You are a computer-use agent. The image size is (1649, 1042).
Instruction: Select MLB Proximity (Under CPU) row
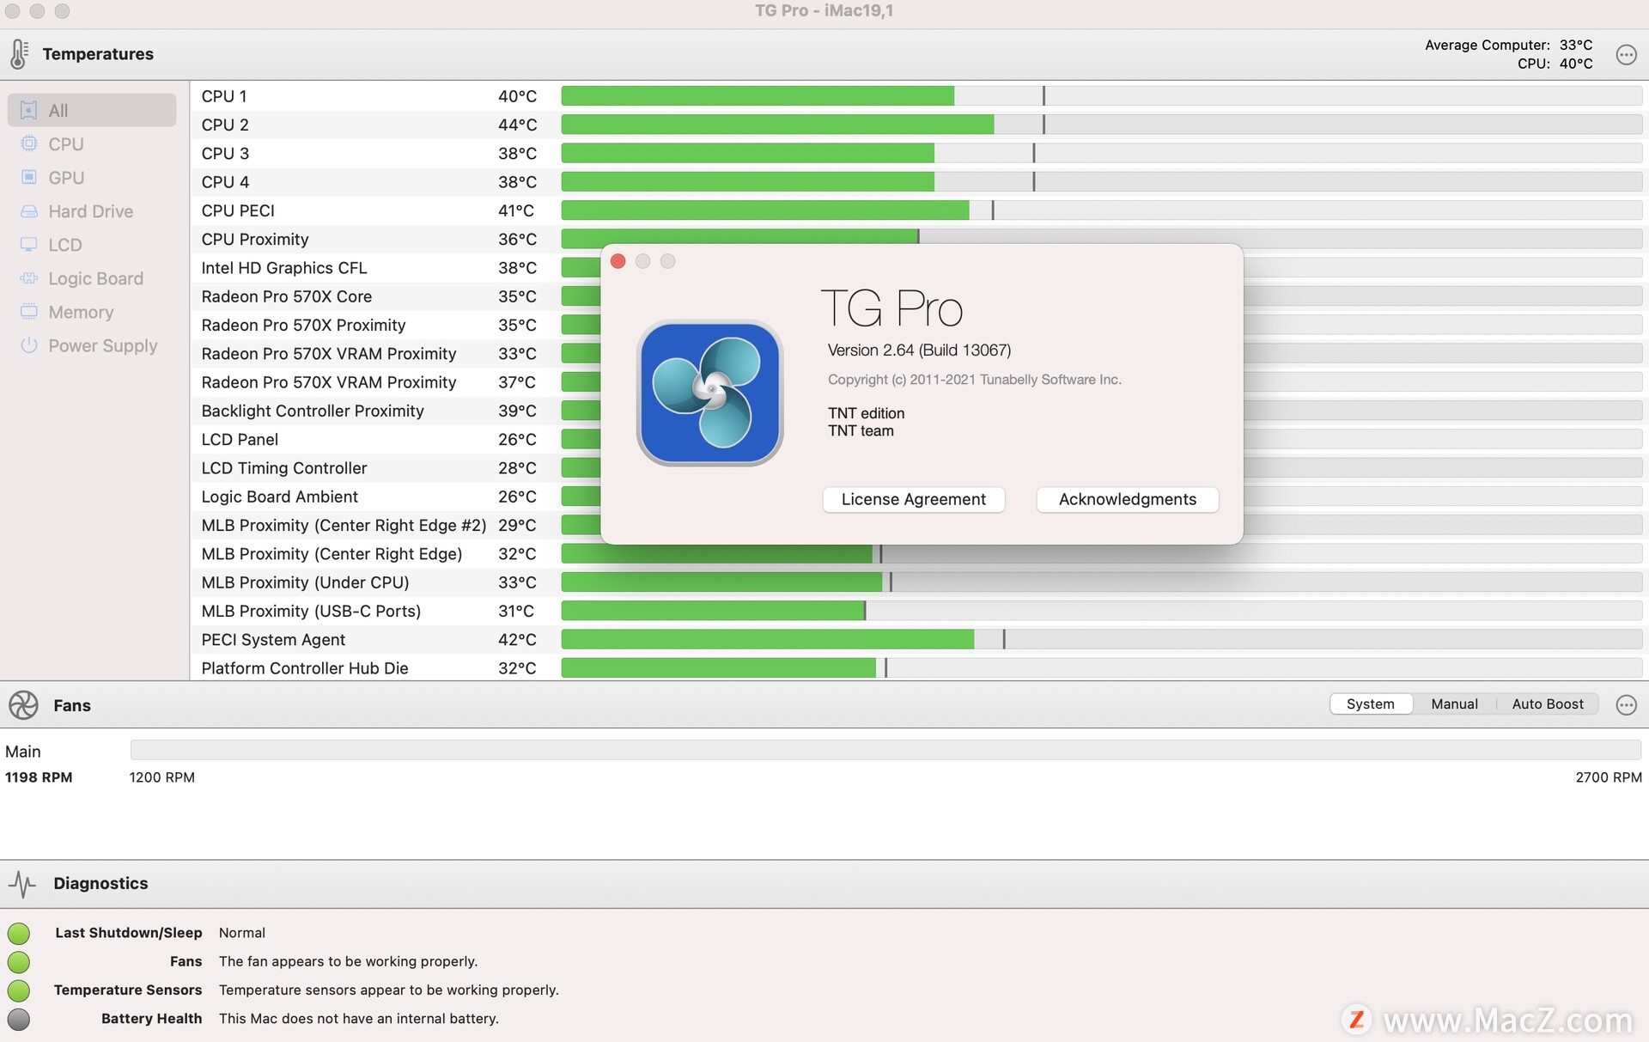[919, 582]
